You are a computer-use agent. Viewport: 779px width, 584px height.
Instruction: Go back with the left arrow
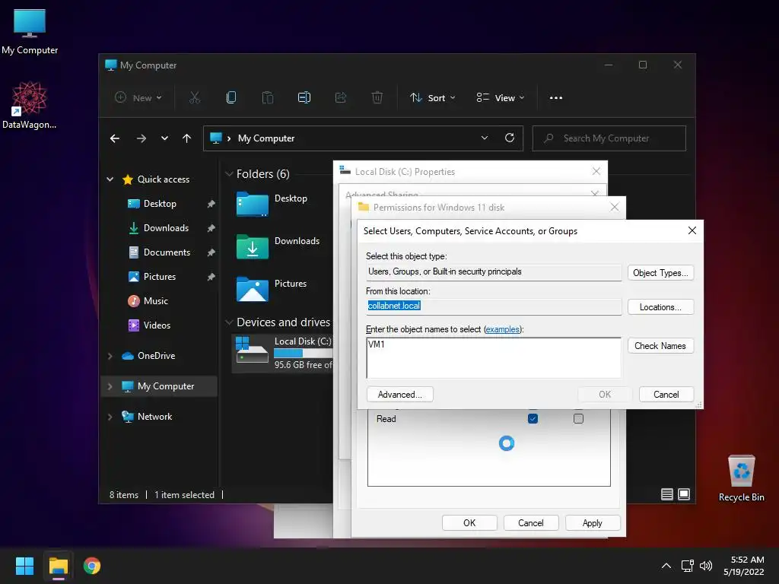(x=115, y=138)
